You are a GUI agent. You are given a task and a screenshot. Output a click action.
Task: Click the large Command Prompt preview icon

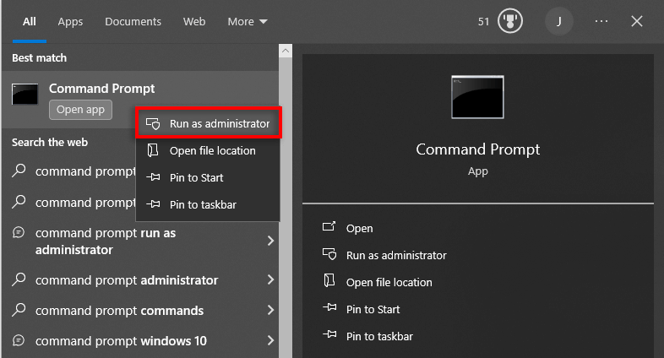pos(477,97)
